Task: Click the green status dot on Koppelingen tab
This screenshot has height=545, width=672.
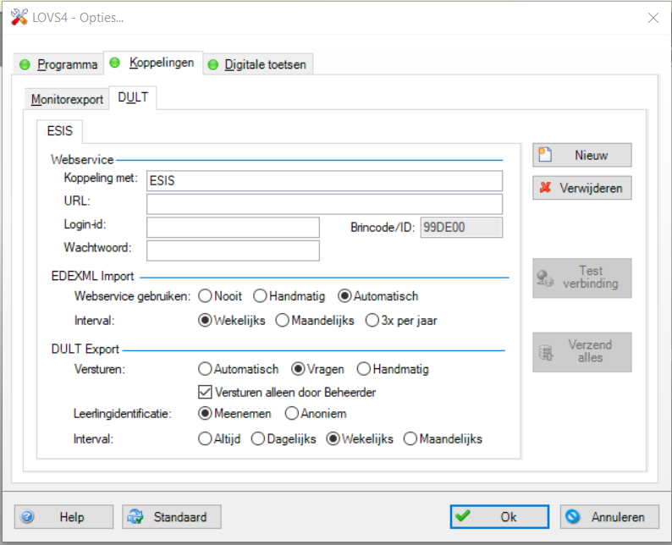Action: click(114, 63)
